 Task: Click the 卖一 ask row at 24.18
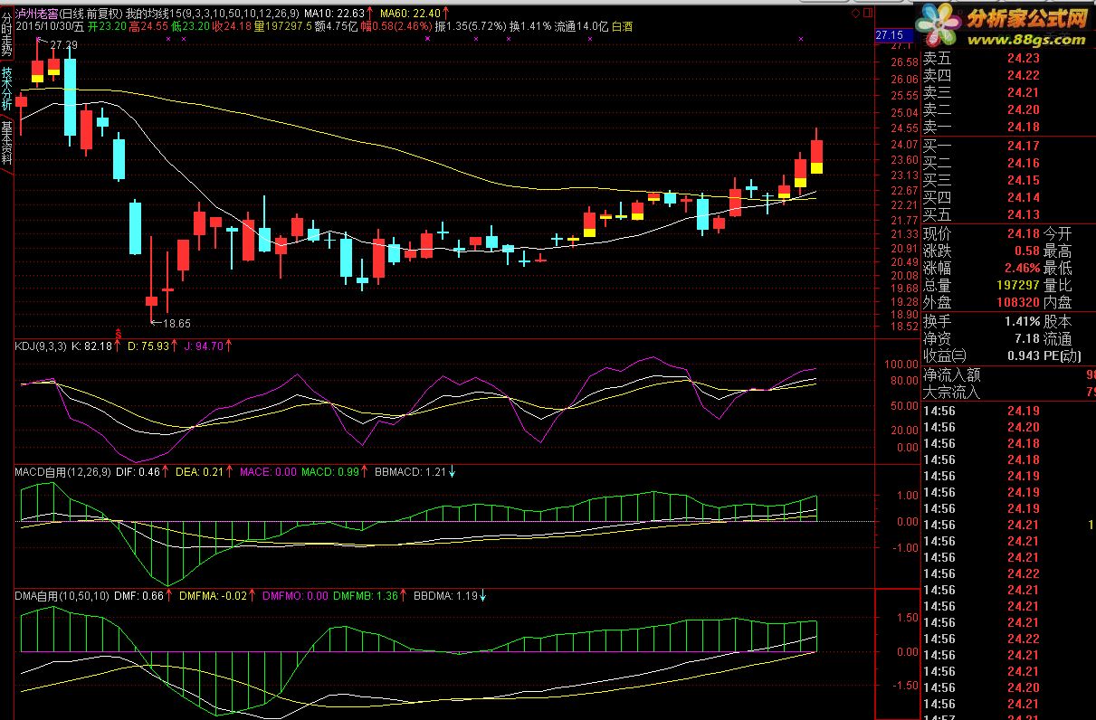1008,128
